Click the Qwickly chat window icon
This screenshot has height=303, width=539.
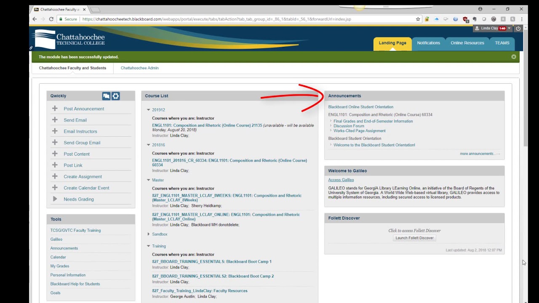point(106,96)
